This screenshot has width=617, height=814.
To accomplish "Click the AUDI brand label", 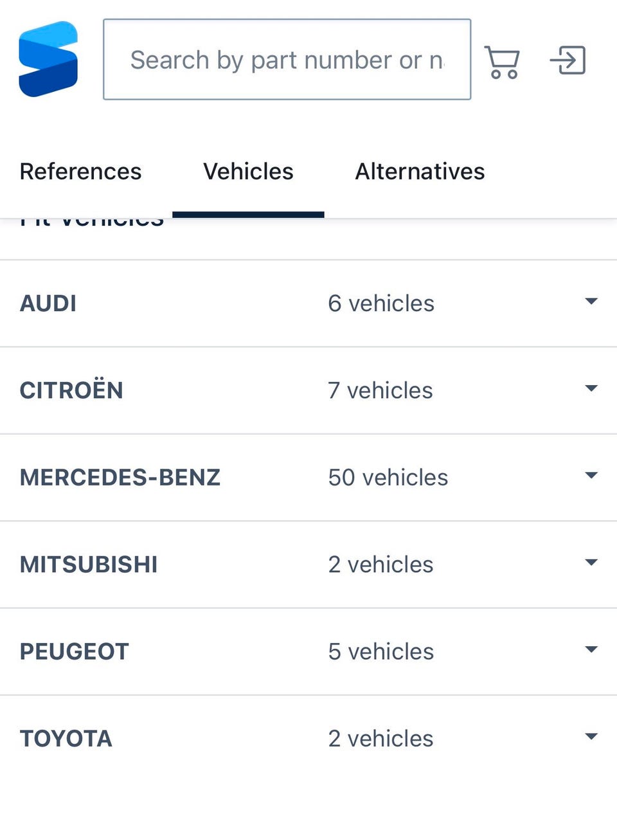I will pyautogui.click(x=48, y=303).
